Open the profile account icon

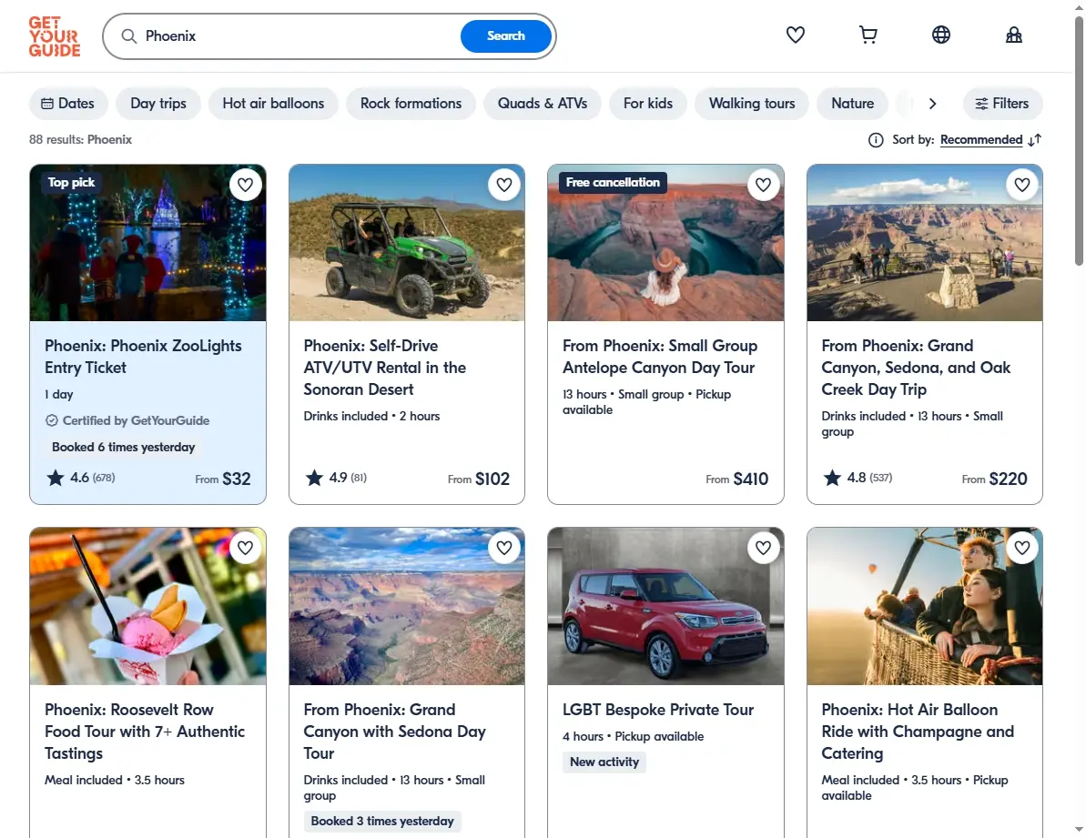pos(1014,35)
